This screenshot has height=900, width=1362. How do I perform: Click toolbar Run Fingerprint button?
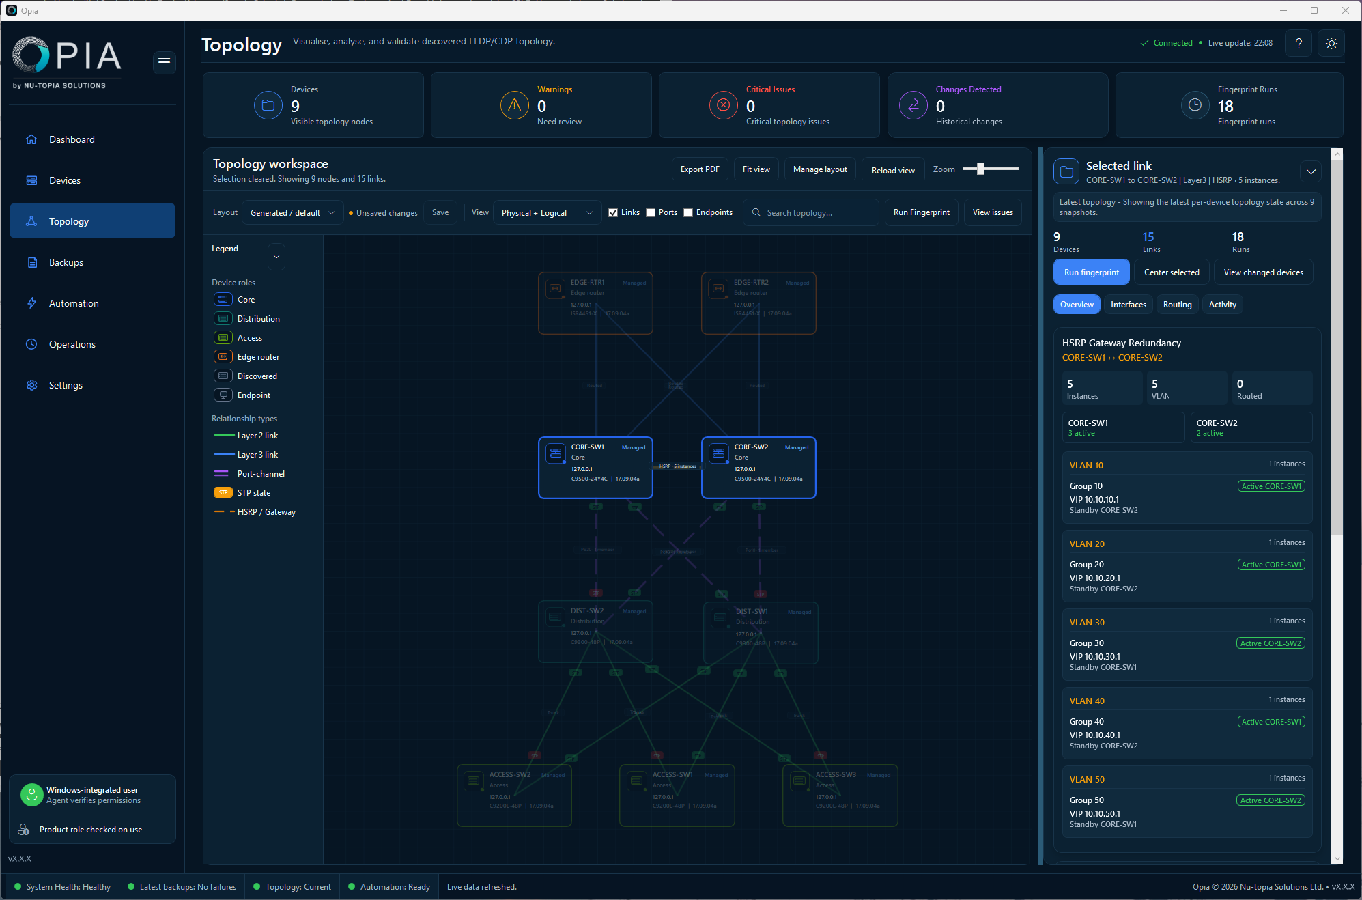pos(922,213)
